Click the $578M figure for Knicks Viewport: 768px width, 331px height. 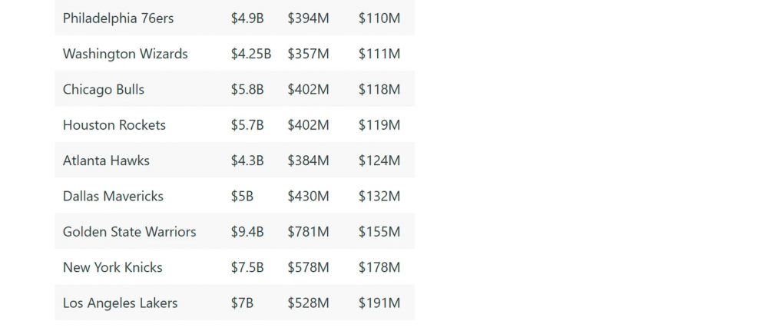[308, 267]
